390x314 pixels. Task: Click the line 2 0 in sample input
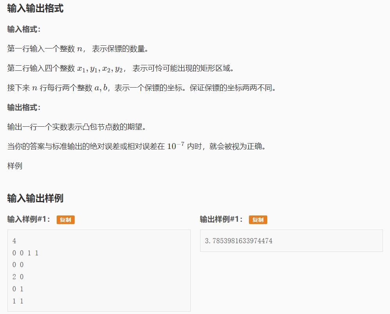[18, 277]
